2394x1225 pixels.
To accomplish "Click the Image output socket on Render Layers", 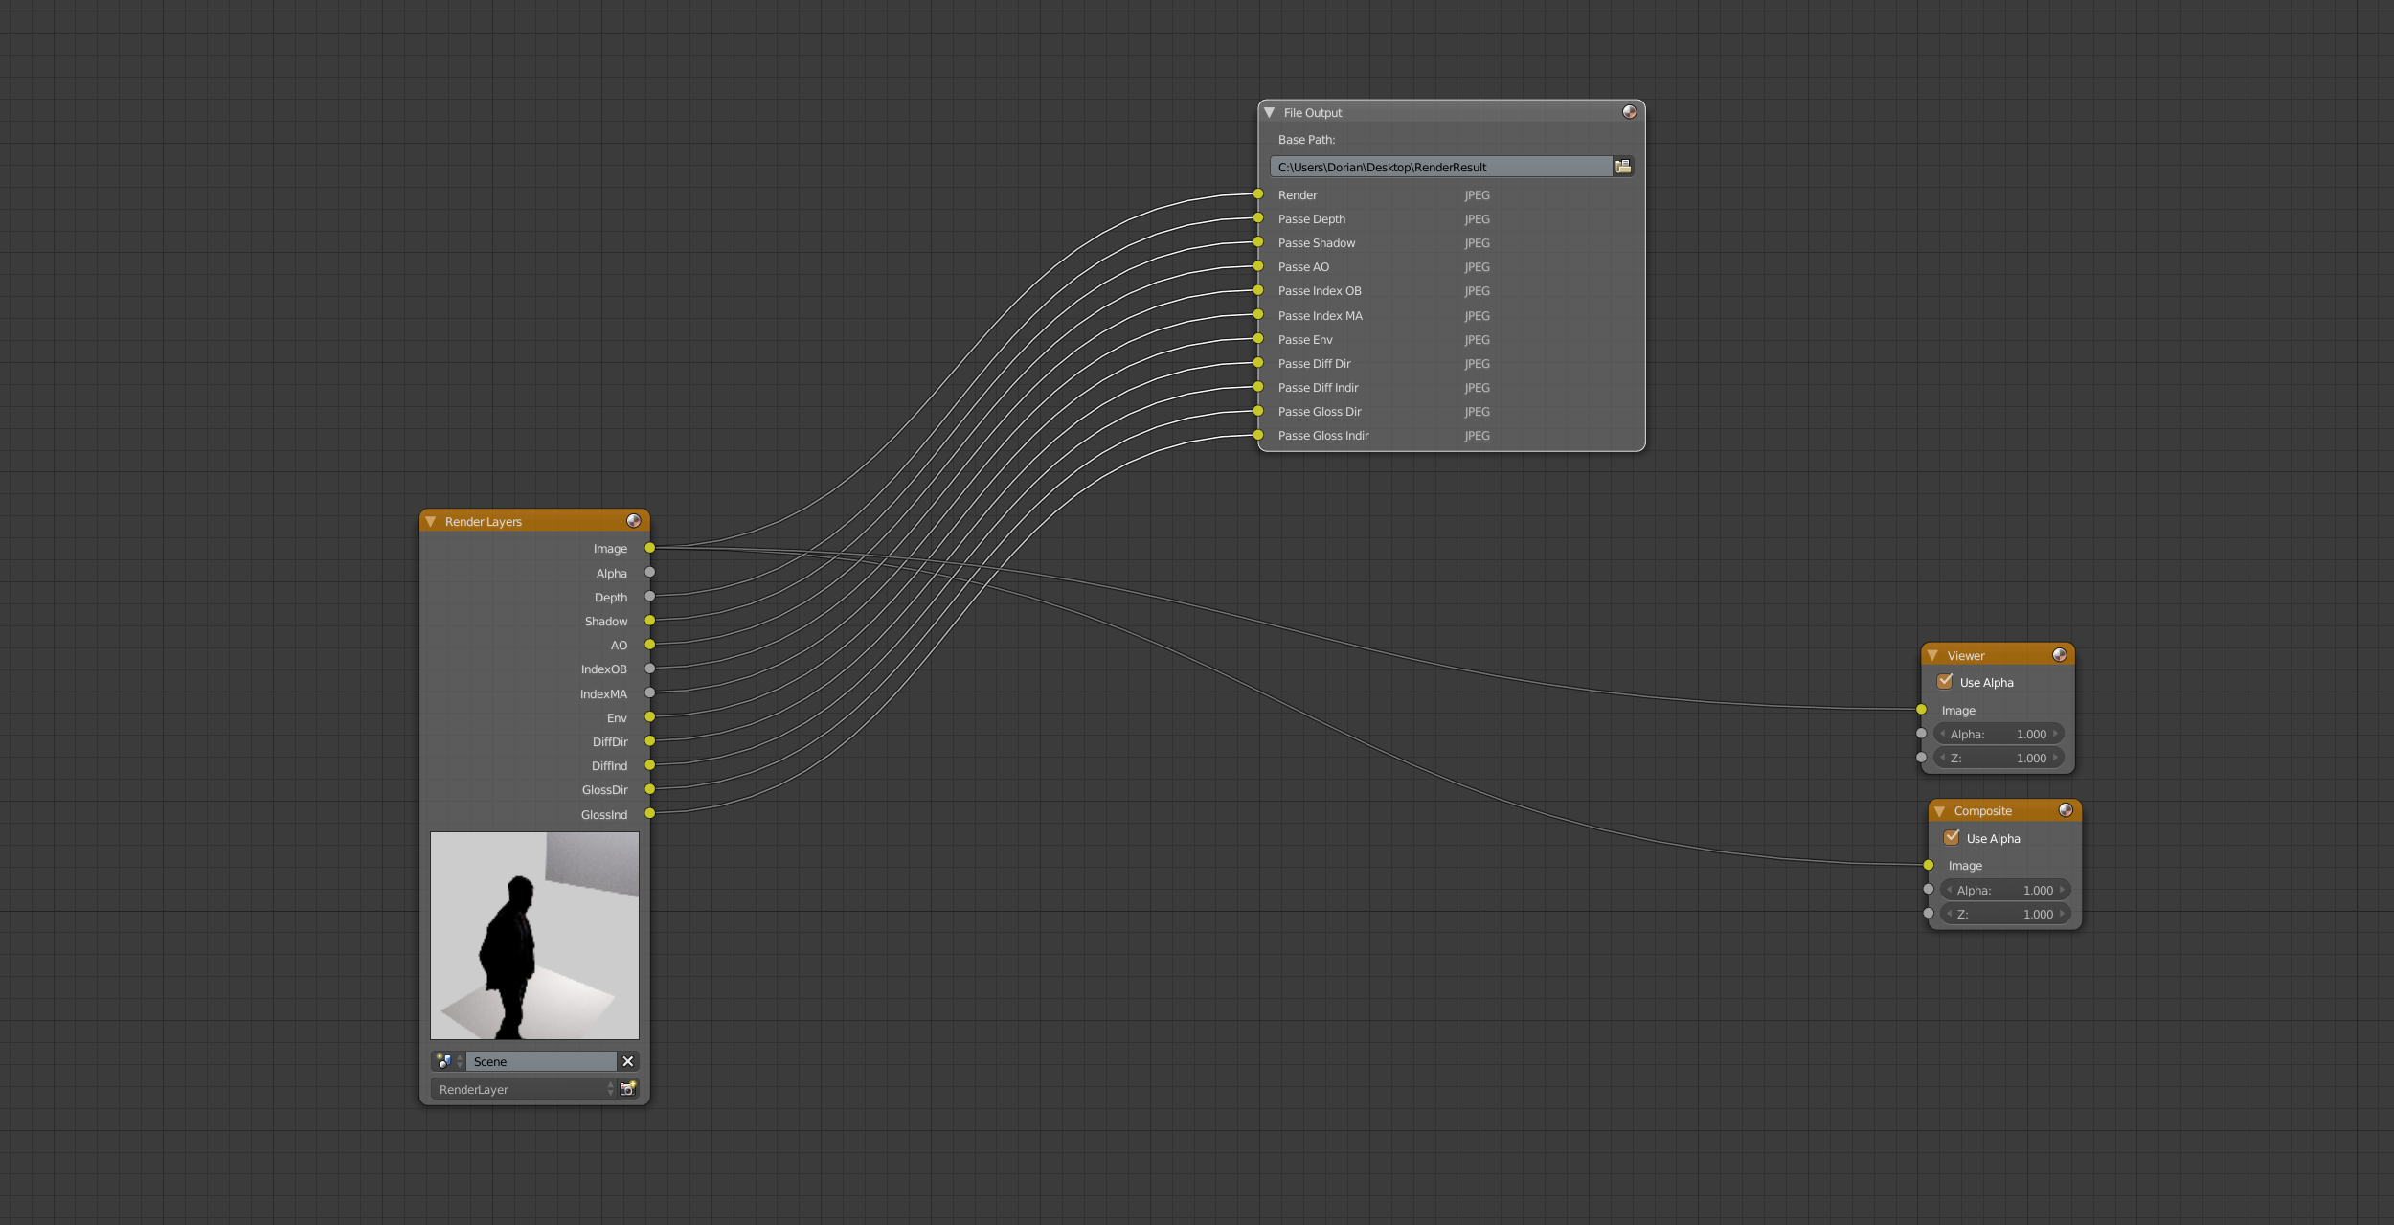I will [649, 548].
